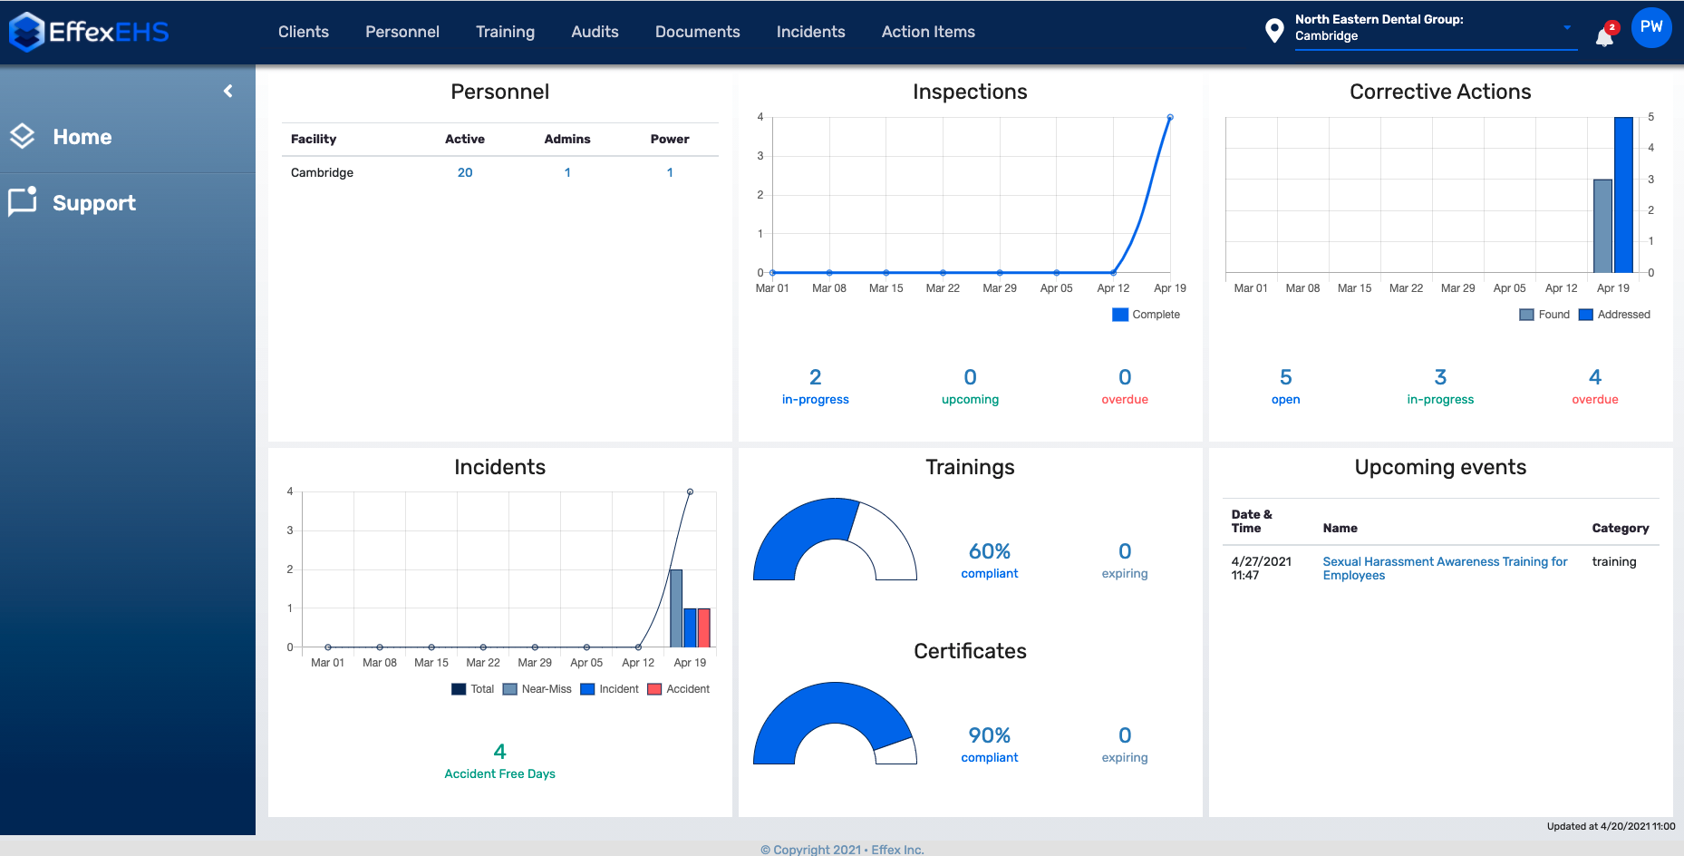The image size is (1684, 856).
Task: Select the Support chat icon
Action: tap(22, 201)
